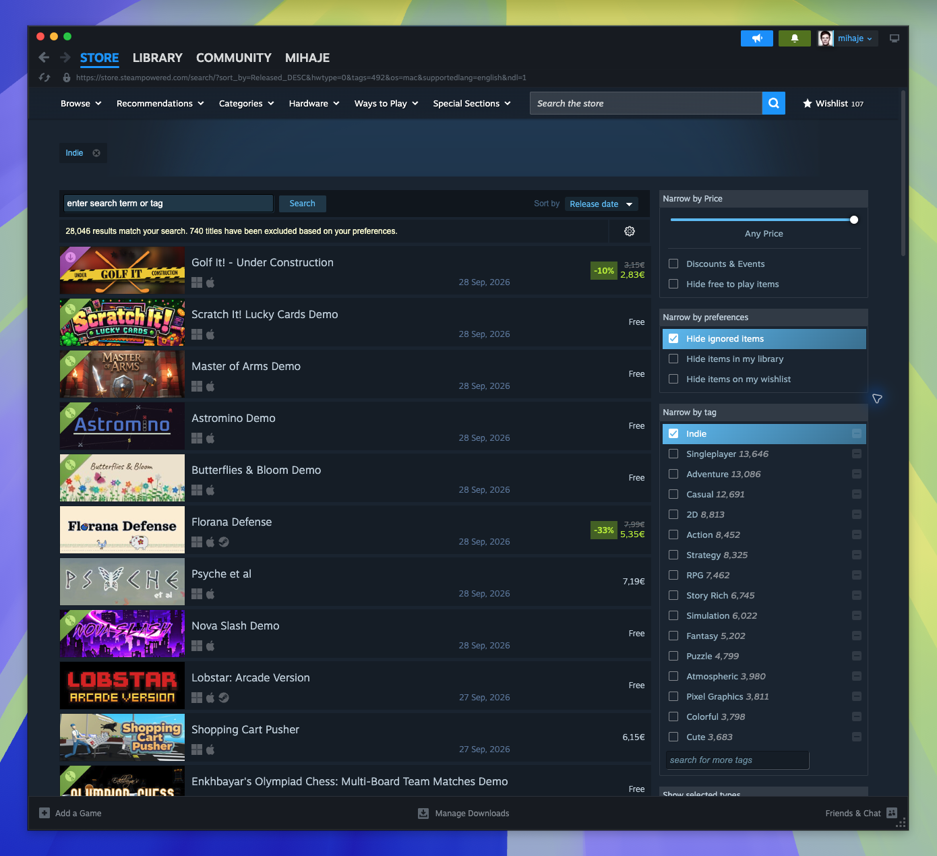Click the 'enter search term or tag' field
937x856 pixels.
[169, 204]
